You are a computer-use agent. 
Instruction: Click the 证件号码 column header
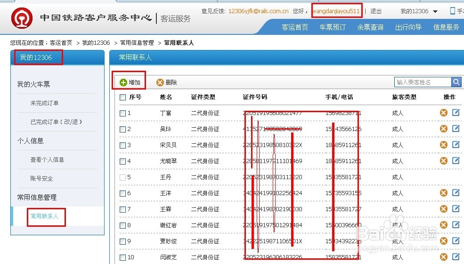point(255,97)
